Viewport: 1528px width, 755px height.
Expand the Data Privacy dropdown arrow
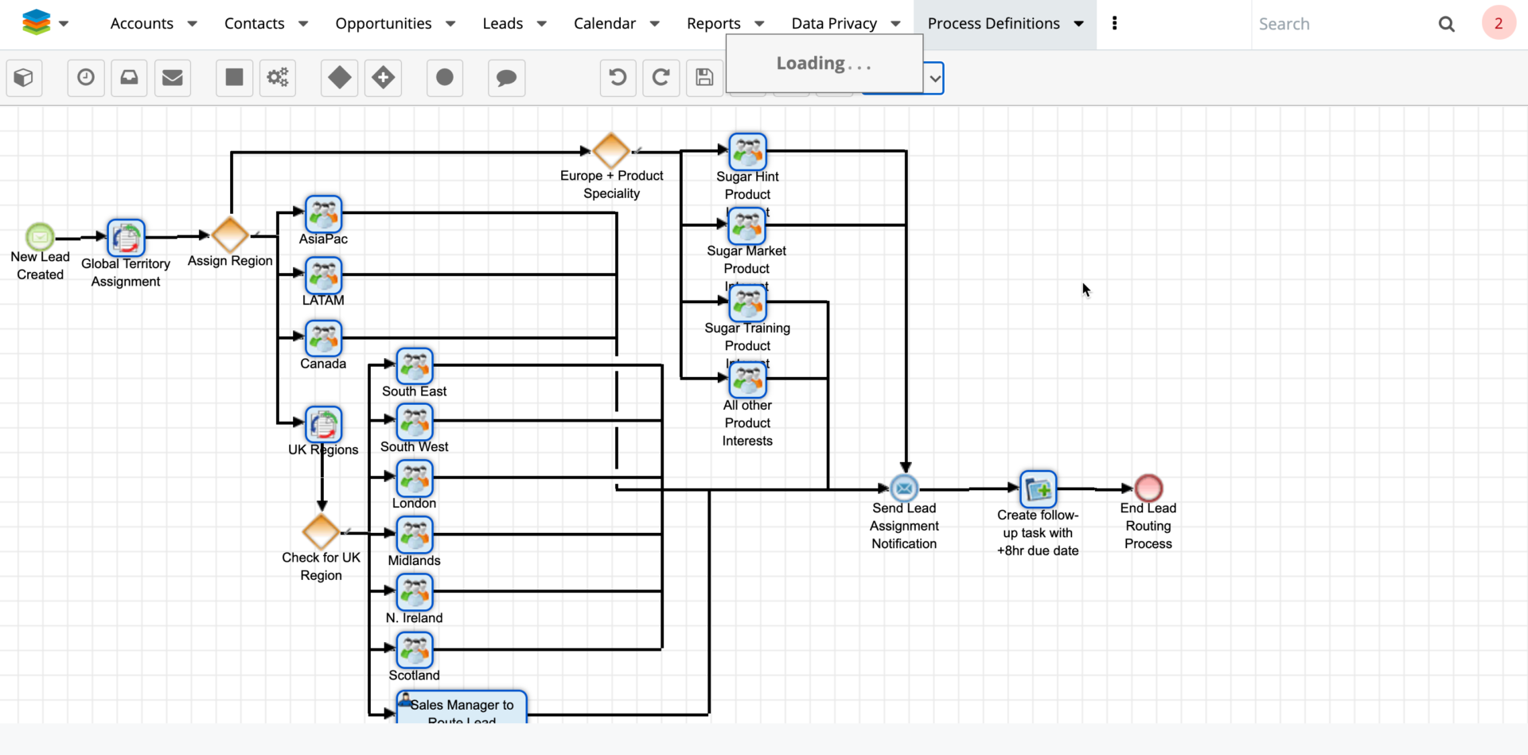coord(896,24)
